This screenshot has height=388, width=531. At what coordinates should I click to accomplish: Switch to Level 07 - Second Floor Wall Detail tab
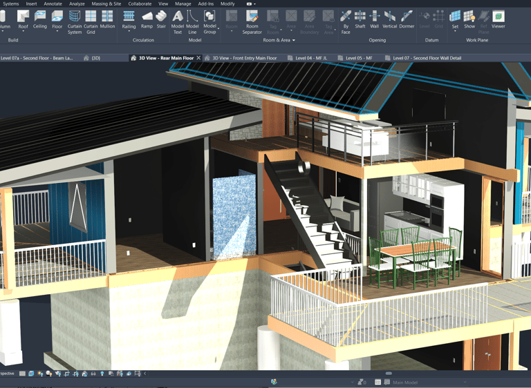coord(423,58)
